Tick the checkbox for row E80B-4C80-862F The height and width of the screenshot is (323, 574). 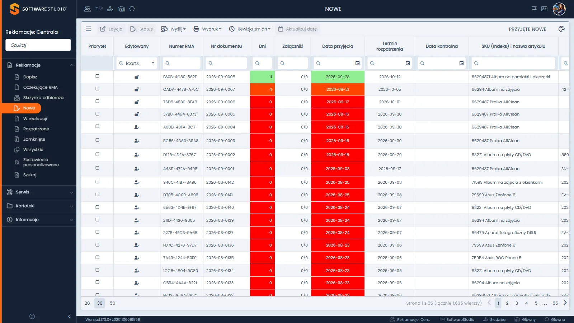pyautogui.click(x=97, y=76)
